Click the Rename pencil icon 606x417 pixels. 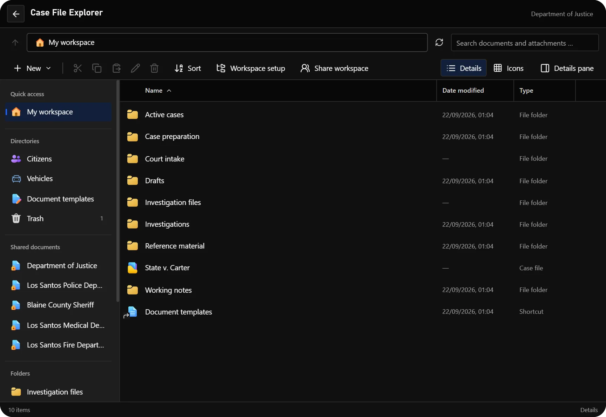(x=135, y=68)
